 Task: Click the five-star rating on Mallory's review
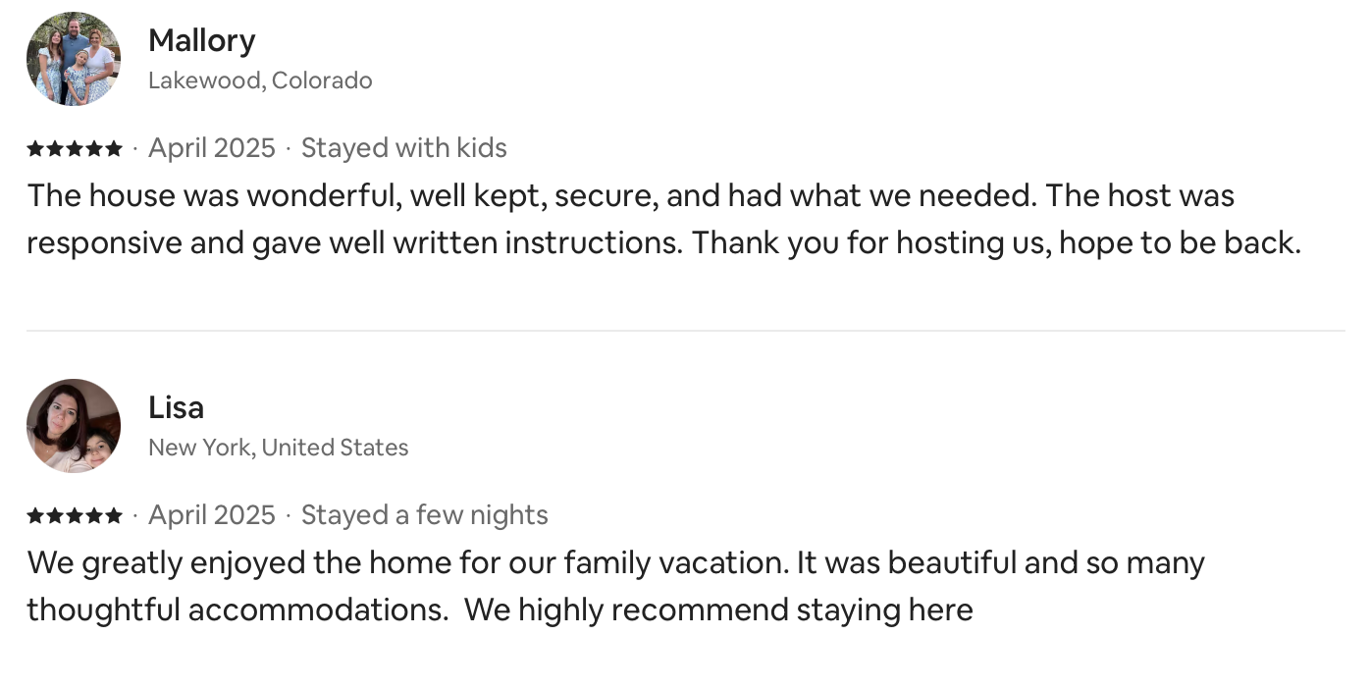(75, 149)
